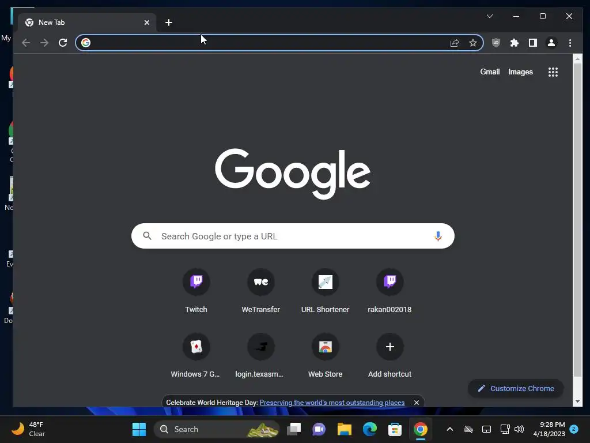
Task: Open the World Heritage Day link
Action: click(332, 402)
